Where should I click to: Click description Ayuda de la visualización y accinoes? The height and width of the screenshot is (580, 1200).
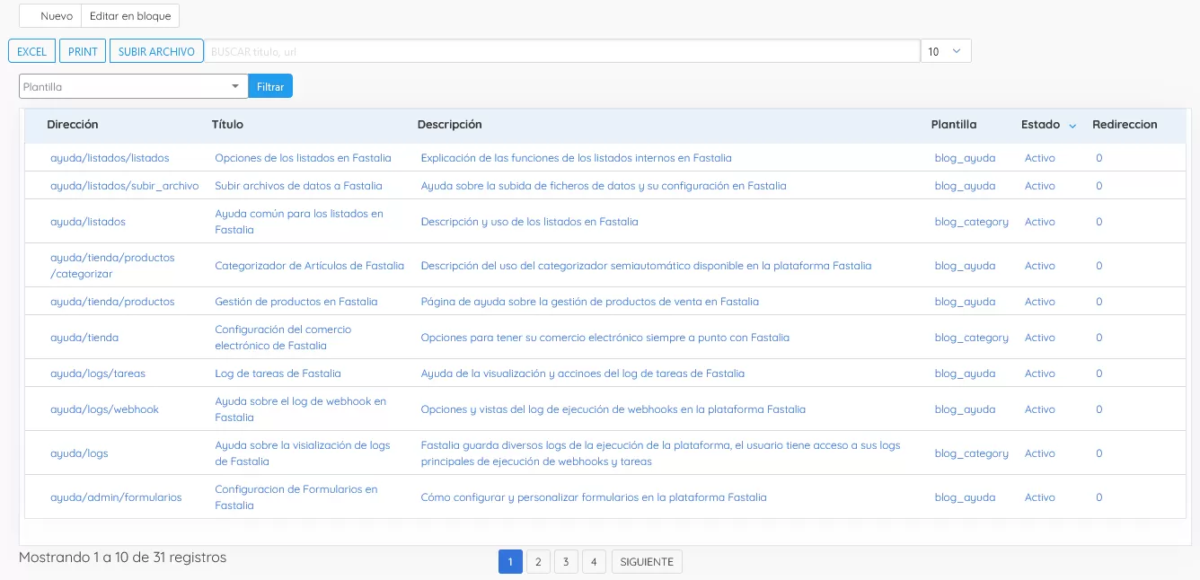(582, 373)
